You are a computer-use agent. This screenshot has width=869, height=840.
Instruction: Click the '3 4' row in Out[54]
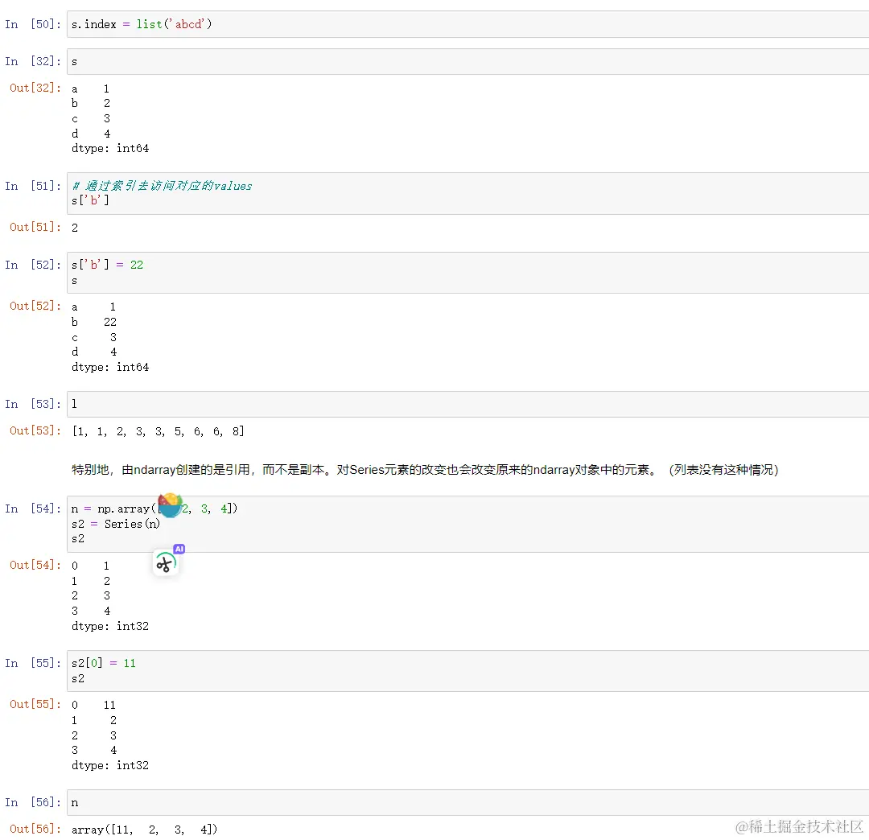point(91,611)
